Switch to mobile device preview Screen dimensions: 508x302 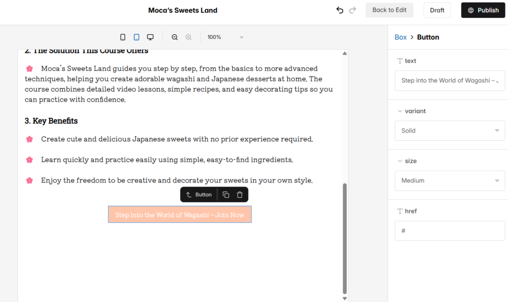[123, 37]
